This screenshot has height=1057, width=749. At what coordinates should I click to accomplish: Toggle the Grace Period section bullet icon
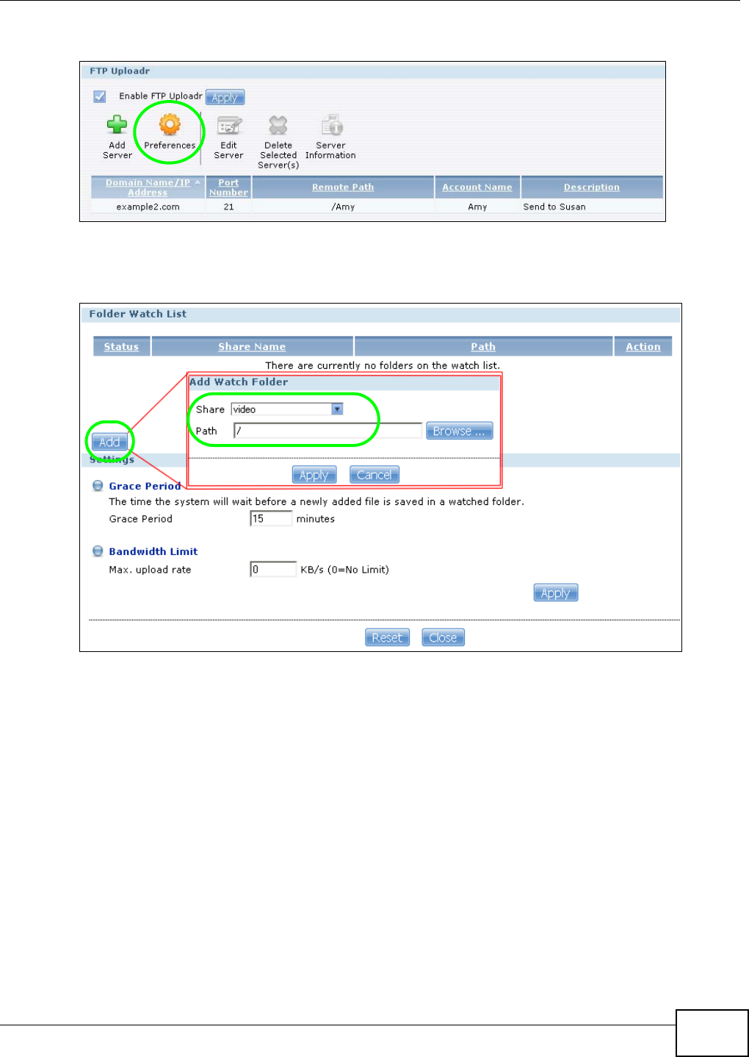click(98, 486)
